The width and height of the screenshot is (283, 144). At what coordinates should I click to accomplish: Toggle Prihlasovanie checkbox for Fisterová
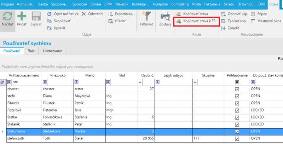(237, 110)
